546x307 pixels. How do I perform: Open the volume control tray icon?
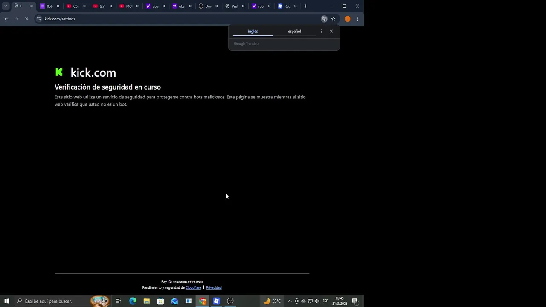317,301
